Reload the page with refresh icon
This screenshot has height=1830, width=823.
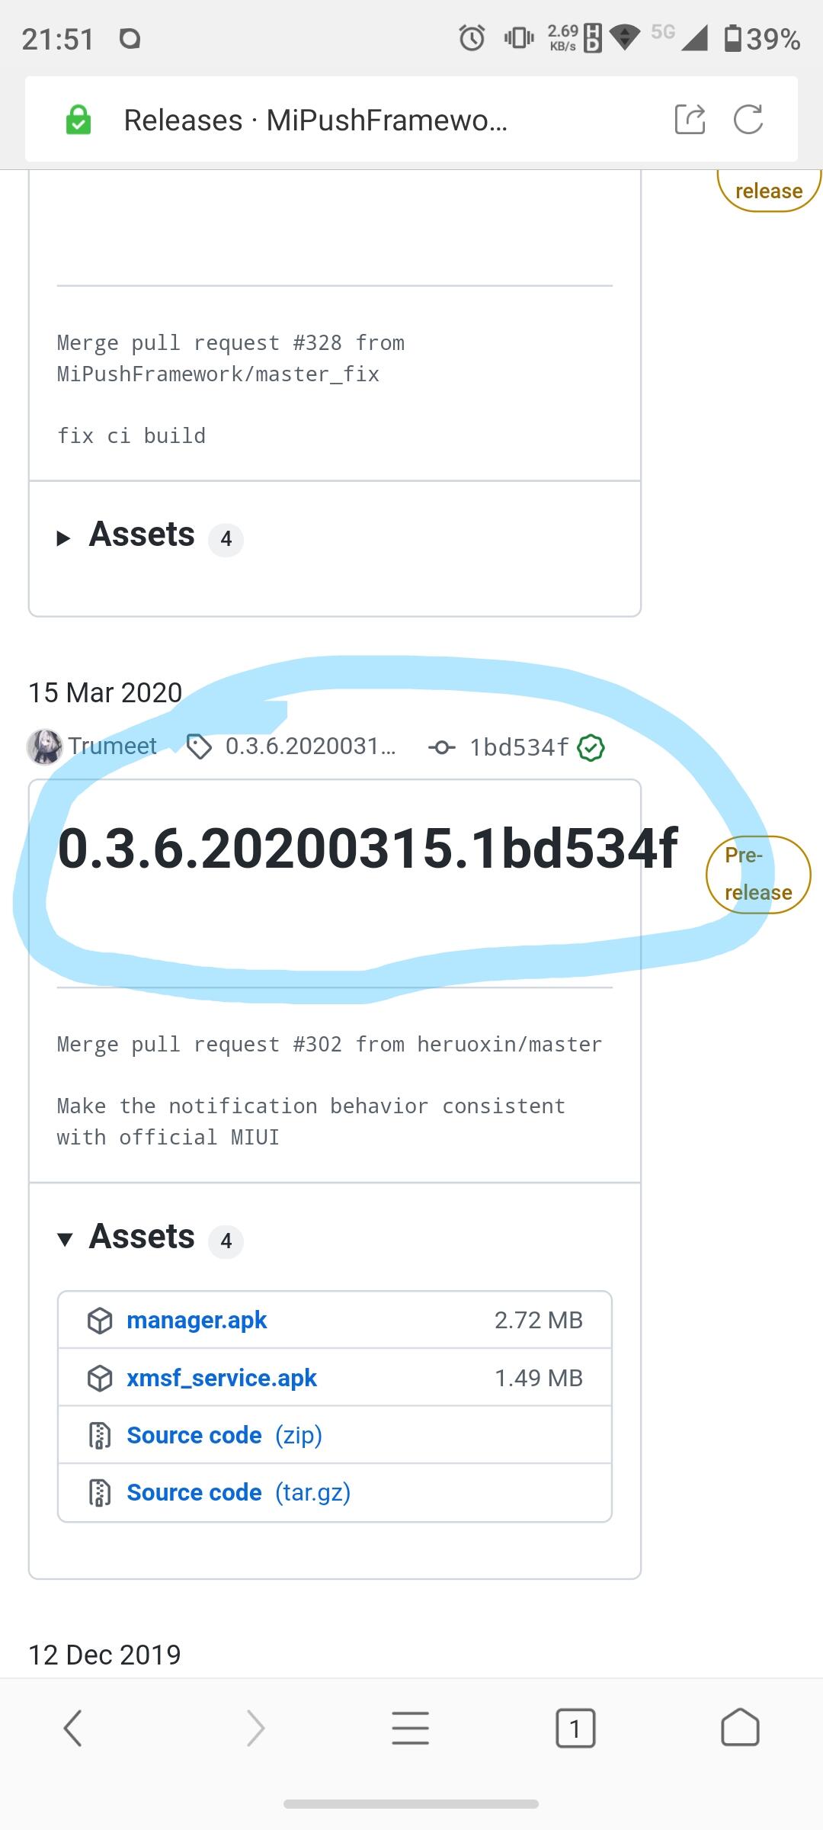(748, 120)
